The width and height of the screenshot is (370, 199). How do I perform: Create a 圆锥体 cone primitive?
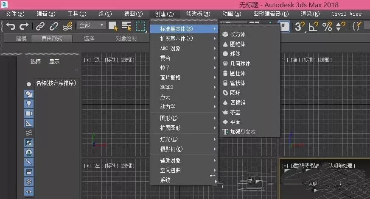pos(250,44)
